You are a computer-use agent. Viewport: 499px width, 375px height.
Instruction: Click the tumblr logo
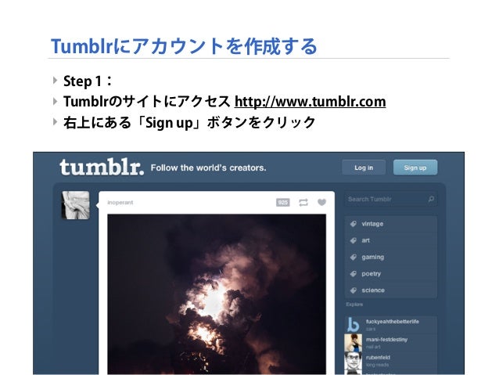point(102,167)
